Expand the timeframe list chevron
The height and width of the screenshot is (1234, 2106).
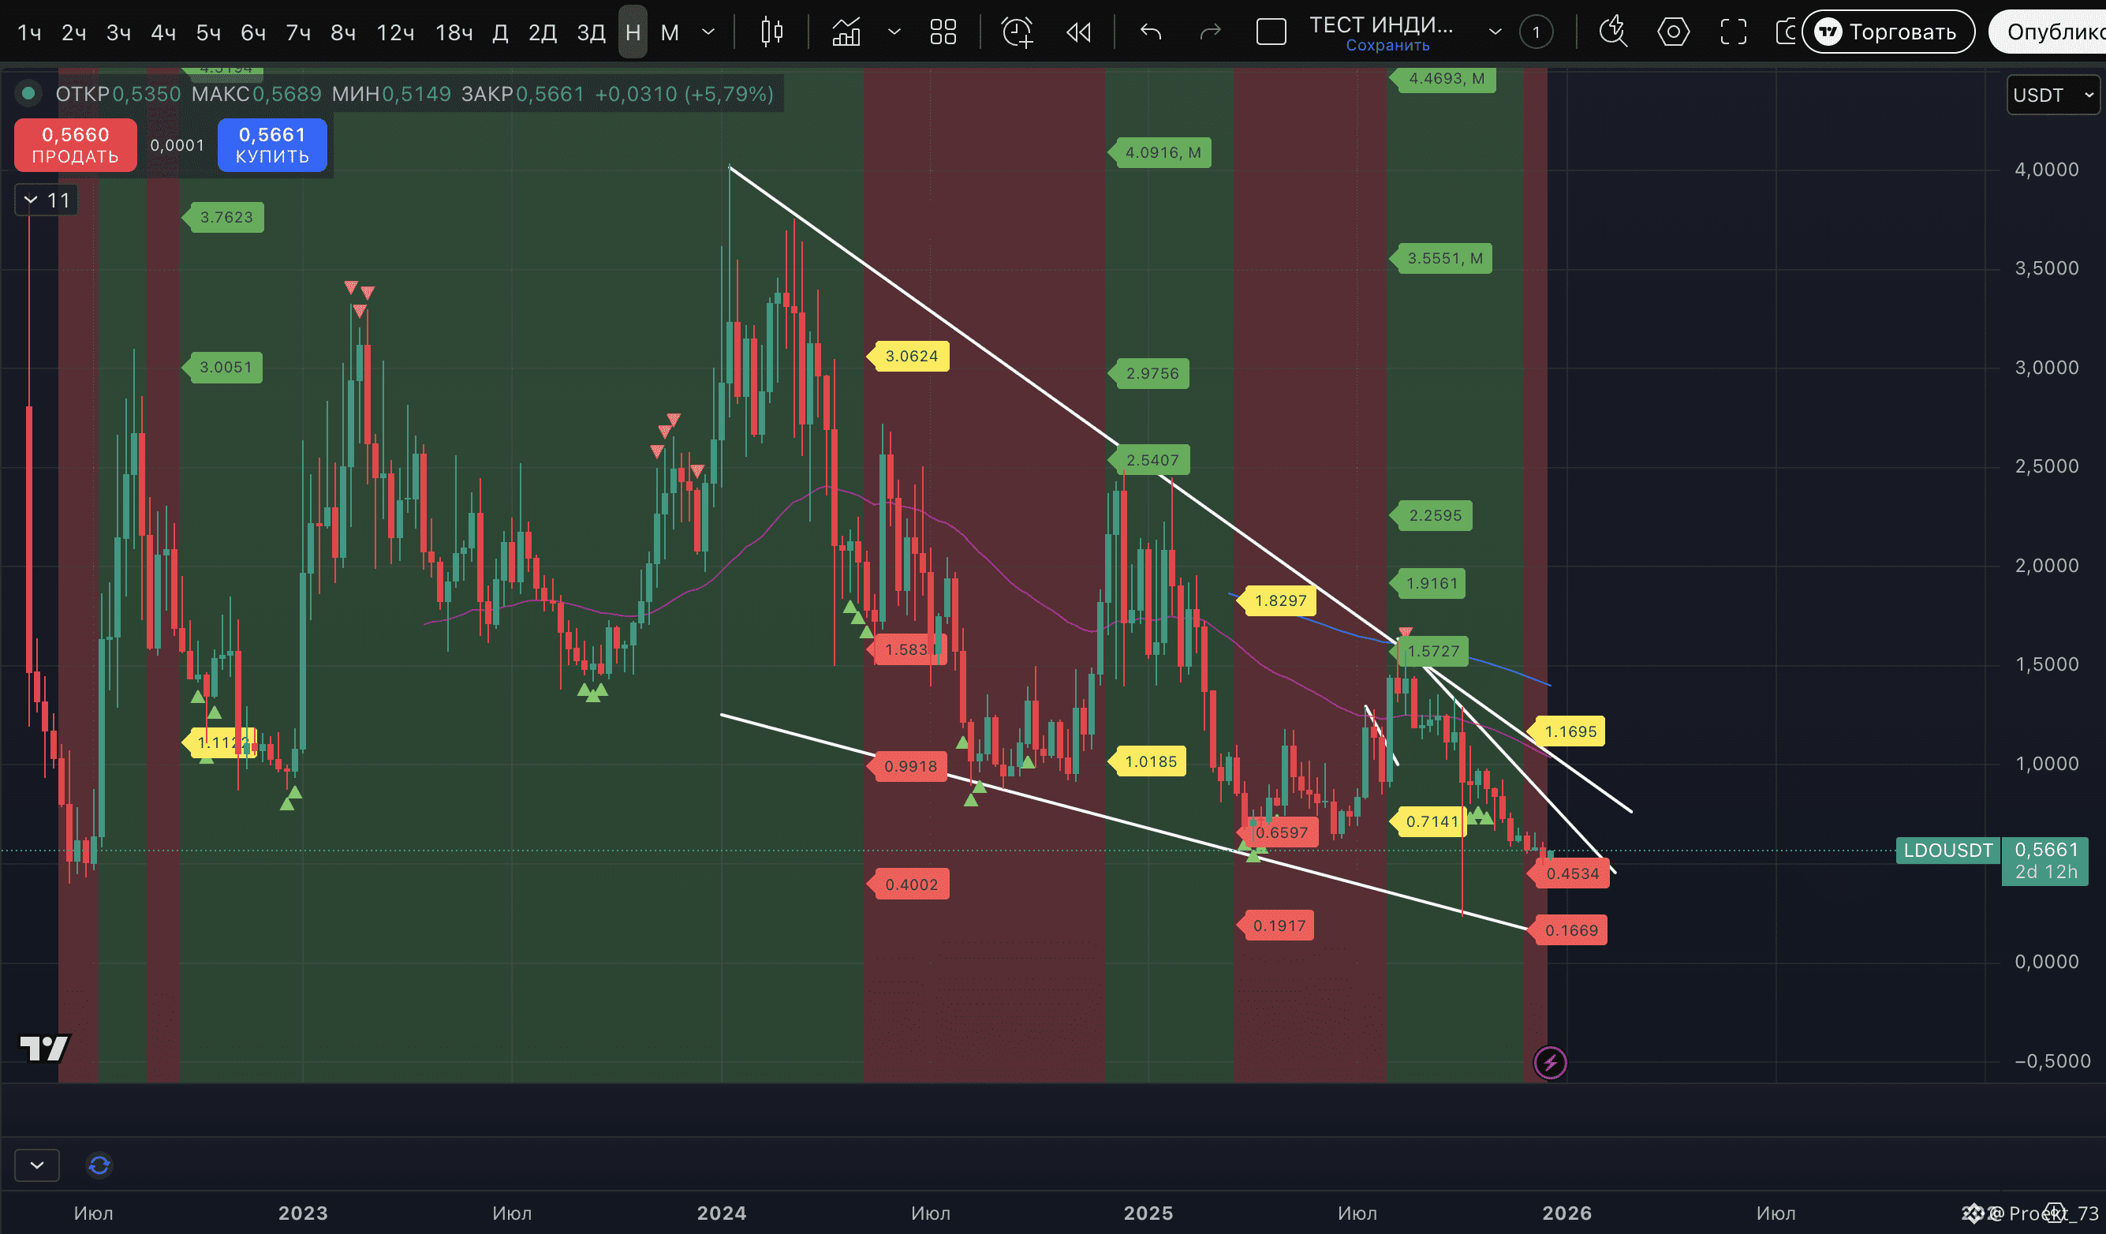(x=708, y=32)
